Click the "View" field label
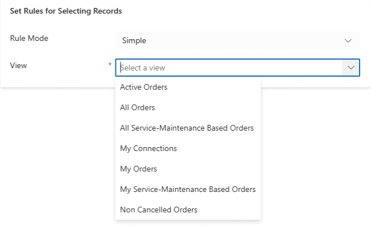 [x=18, y=65]
